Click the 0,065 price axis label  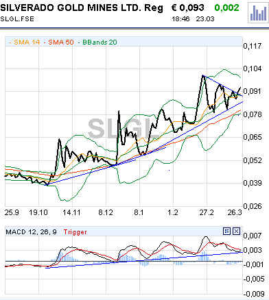pyautogui.click(x=253, y=137)
